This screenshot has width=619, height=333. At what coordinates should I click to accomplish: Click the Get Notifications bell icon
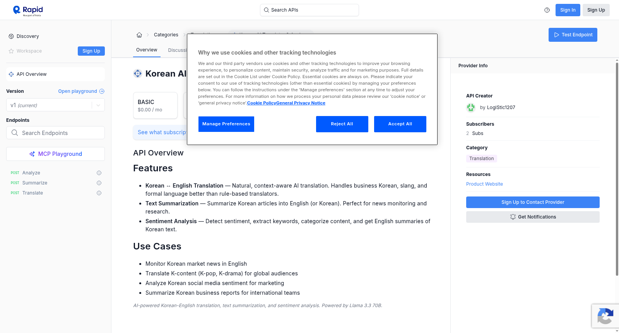513,217
